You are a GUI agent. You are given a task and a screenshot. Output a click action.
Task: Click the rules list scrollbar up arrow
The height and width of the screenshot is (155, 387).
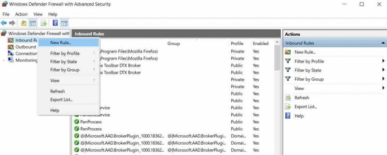coord(277,42)
